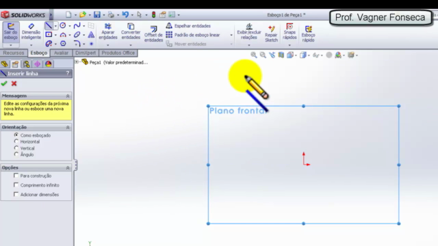This screenshot has width=438, height=246.
Task: Select the Circle sketch tool
Action: pos(63,26)
